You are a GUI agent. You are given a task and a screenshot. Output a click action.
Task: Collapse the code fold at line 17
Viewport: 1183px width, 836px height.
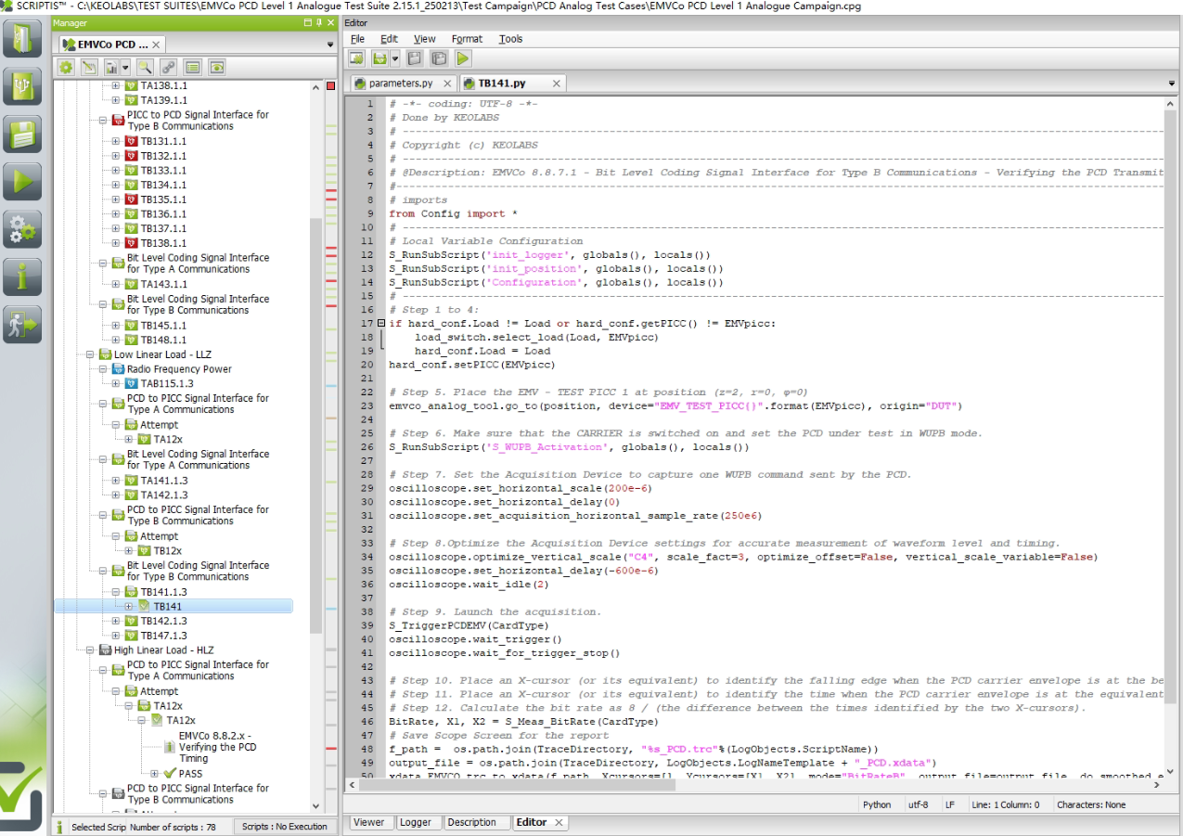(381, 323)
